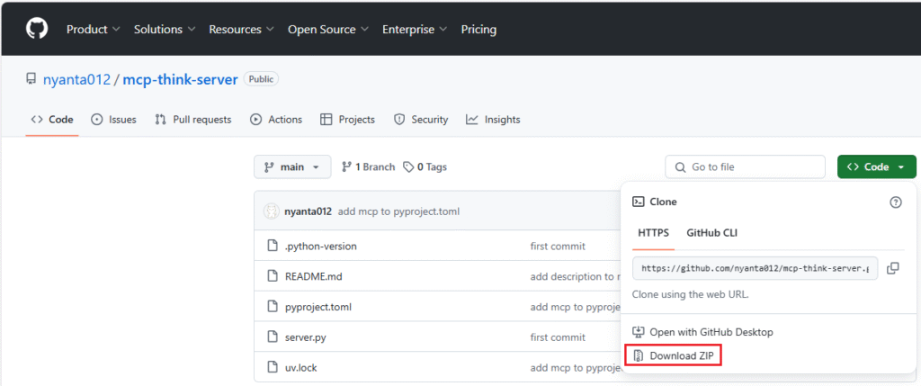Open the GitHub homepage logo
Viewport: 921px width, 386px height.
click(x=36, y=29)
